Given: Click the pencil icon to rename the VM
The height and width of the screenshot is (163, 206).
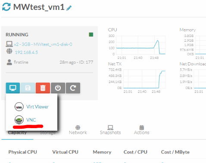Looking at the screenshot, I should click(x=69, y=8).
